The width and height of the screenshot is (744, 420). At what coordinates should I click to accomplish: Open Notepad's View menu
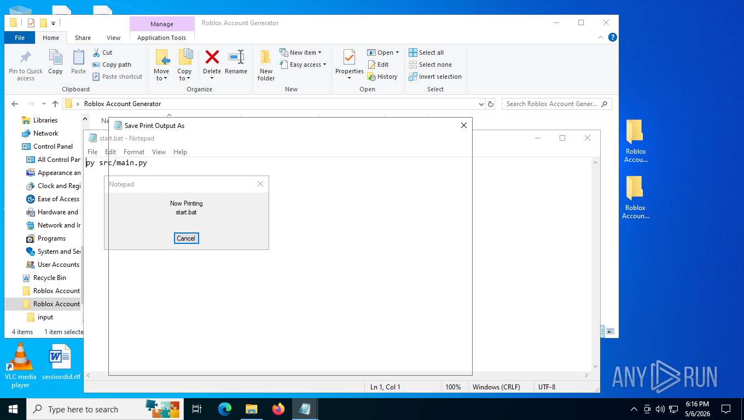tap(159, 152)
